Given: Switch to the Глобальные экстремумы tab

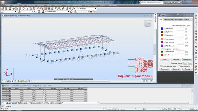Looking at the screenshot, I should 39,103.
